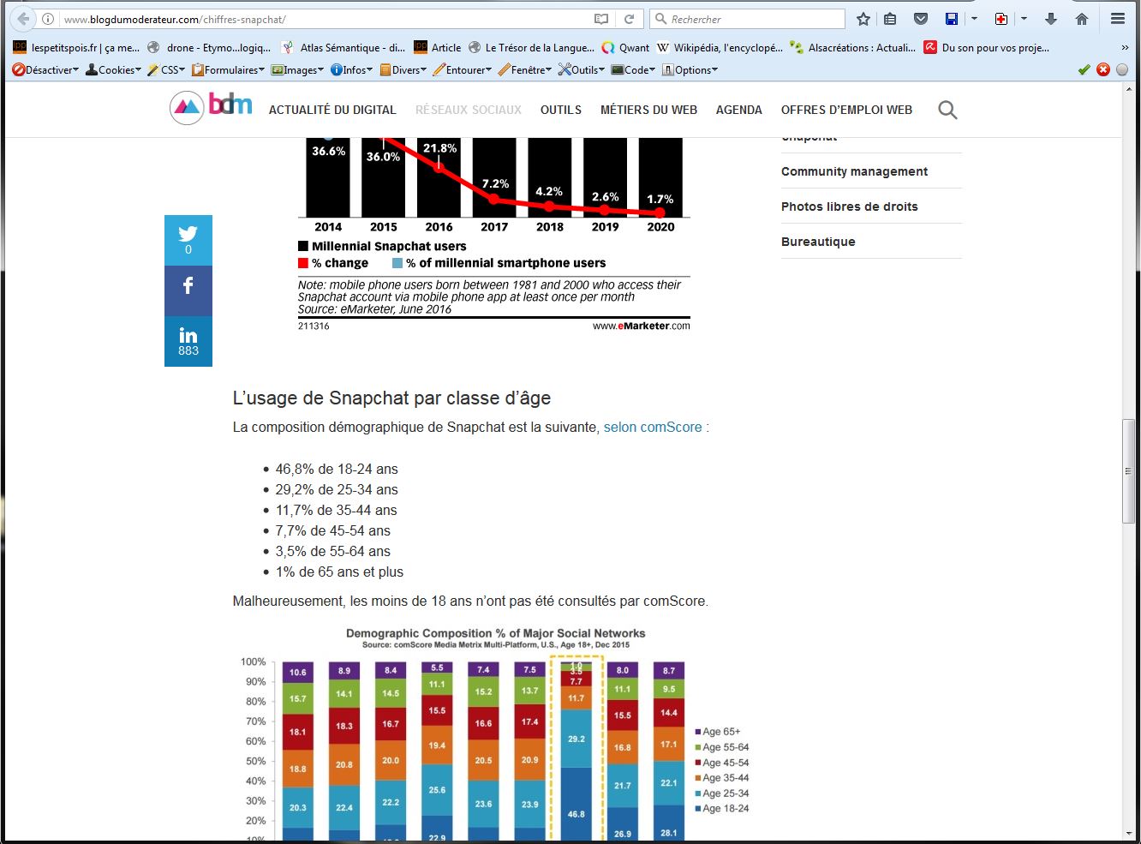
Task: Expand the Images dropdown menu
Action: (x=297, y=70)
